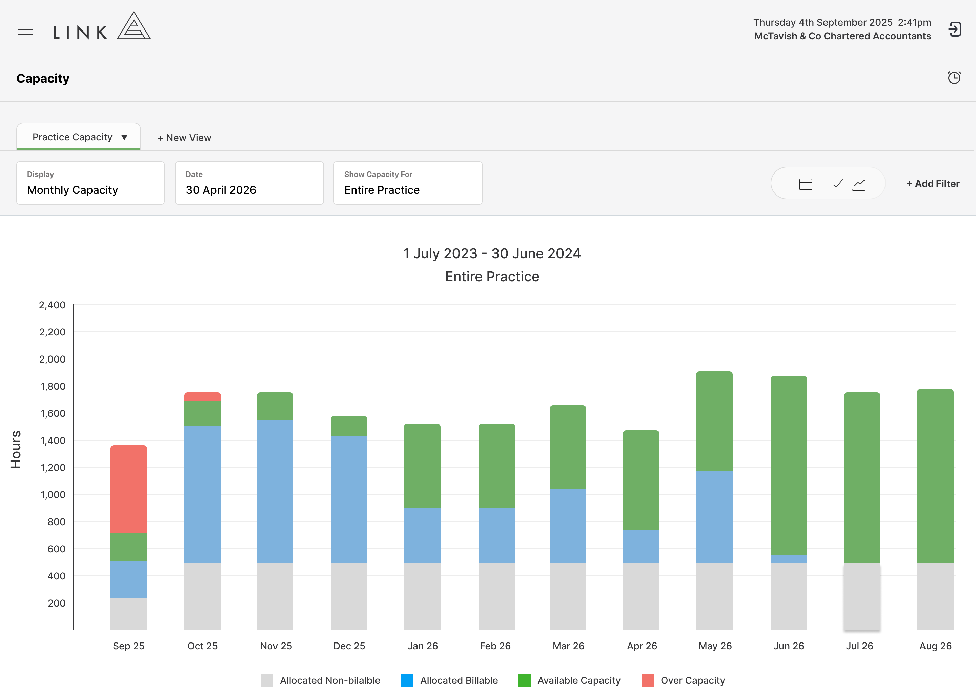Screen dimensions: 976x694
Task: Click the blue Billable segment for Nov 25
Action: tap(275, 491)
